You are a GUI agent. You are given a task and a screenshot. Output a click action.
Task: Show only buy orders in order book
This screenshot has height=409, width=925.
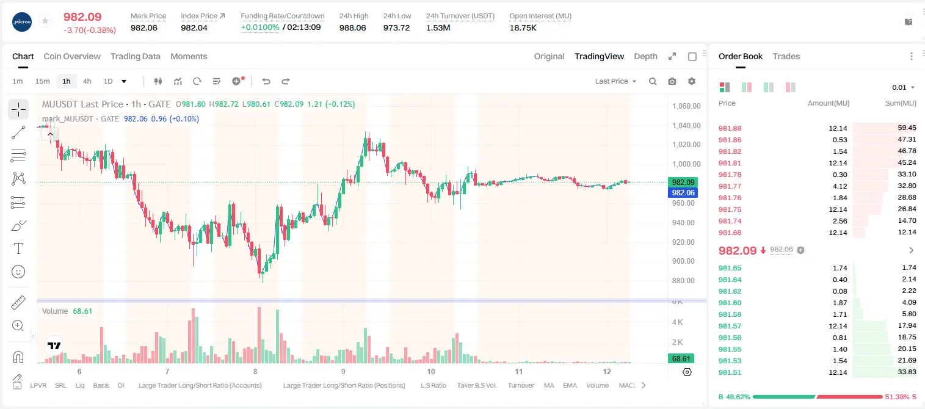coord(769,87)
